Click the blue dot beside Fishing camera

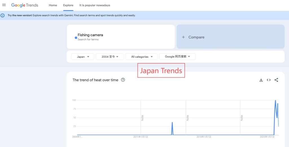tap(76, 37)
